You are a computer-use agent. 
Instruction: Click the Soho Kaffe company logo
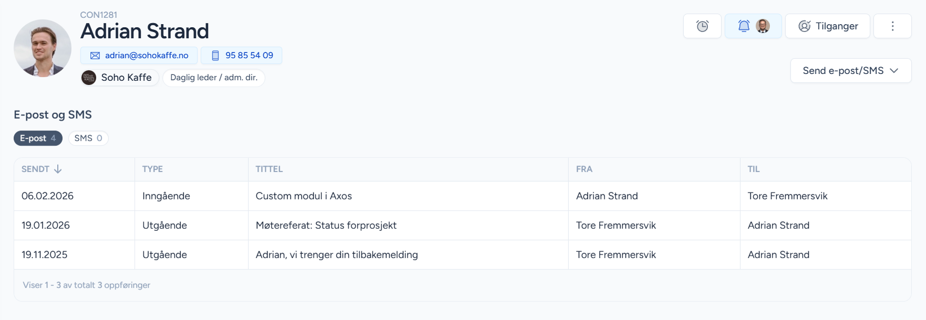coord(89,78)
